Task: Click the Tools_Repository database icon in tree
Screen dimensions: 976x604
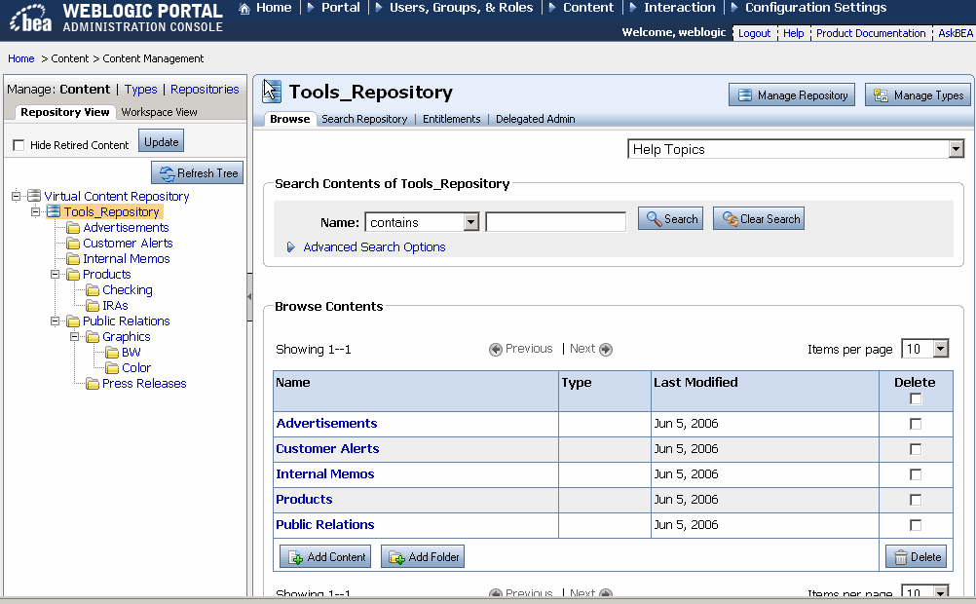Action: point(54,211)
